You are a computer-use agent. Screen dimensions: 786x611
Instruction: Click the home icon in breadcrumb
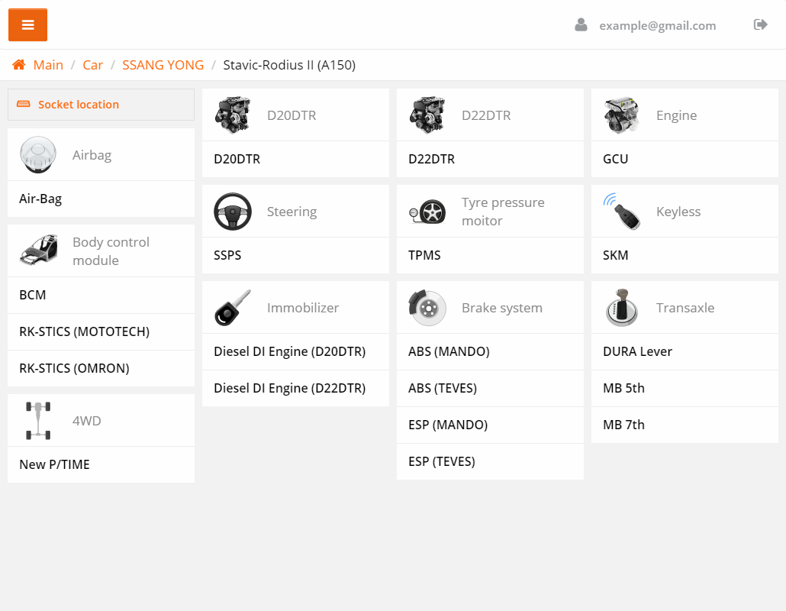pos(19,65)
